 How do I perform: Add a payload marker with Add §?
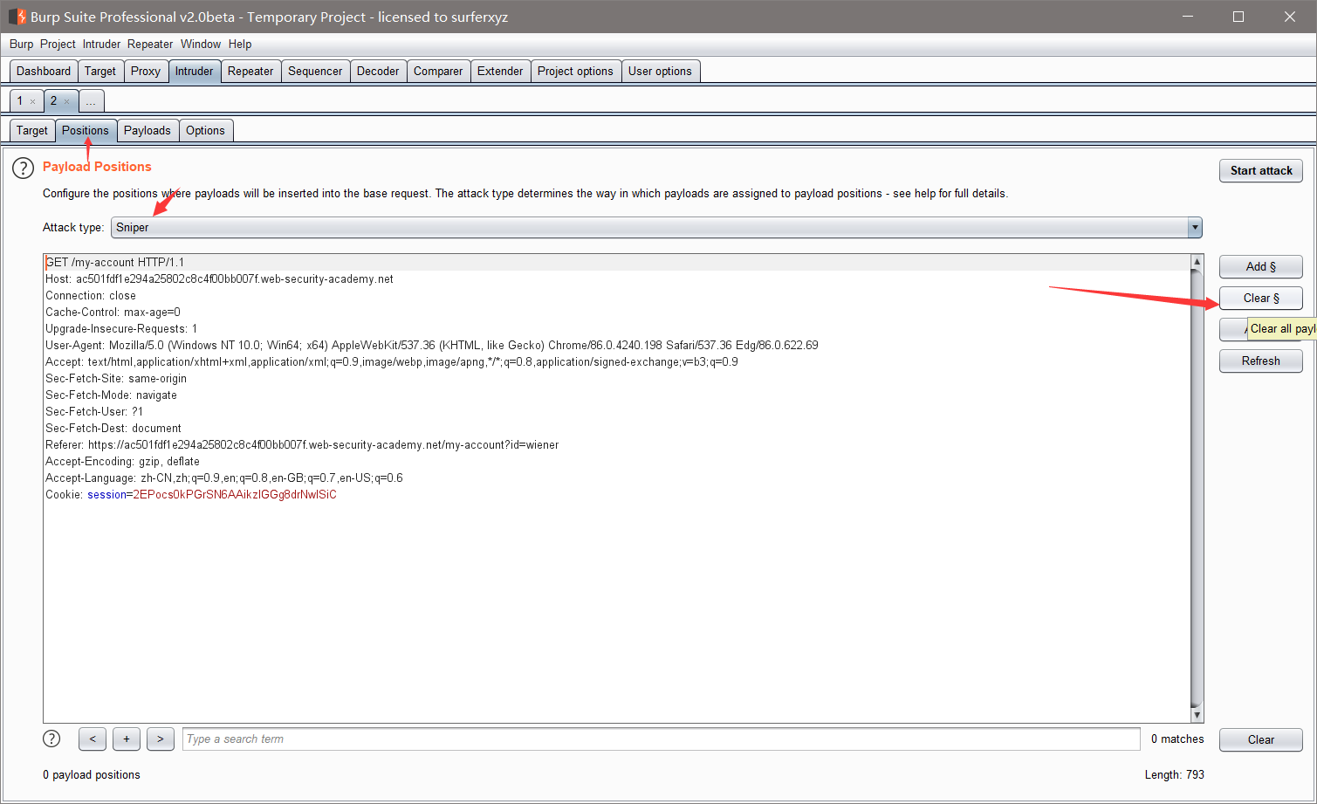(x=1260, y=266)
